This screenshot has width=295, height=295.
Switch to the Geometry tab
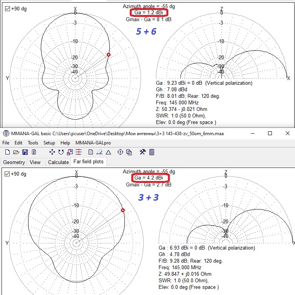14,162
